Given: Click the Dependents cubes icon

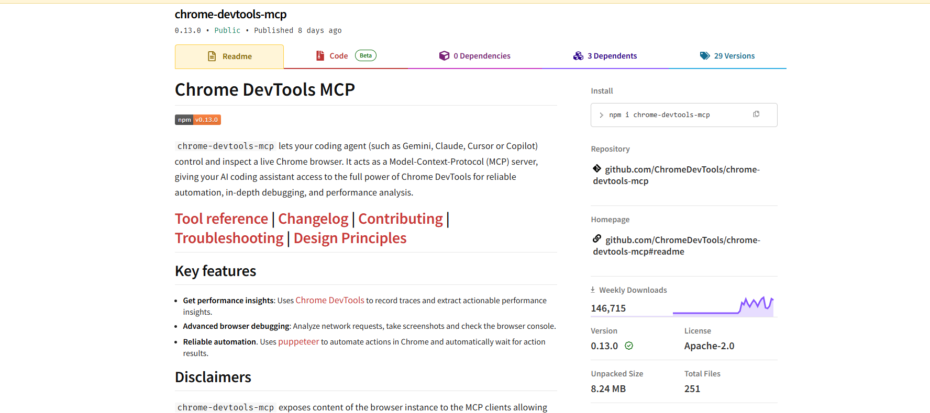Looking at the screenshot, I should coord(578,56).
